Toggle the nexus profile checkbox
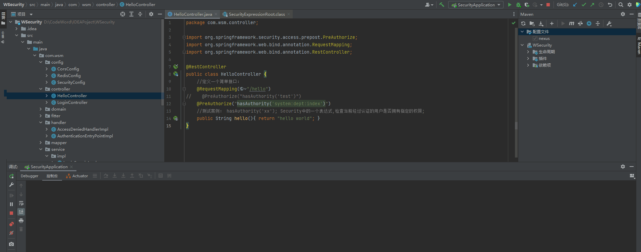The height and width of the screenshot is (252, 641). tap(535, 39)
